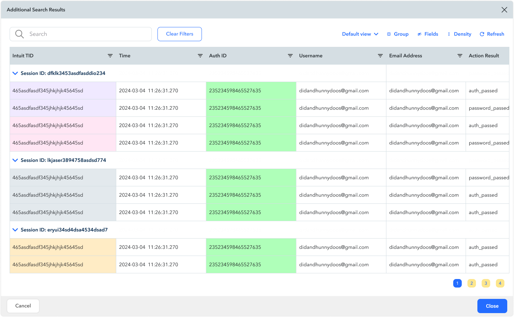Click the Auth ID column filter icon

coord(290,56)
